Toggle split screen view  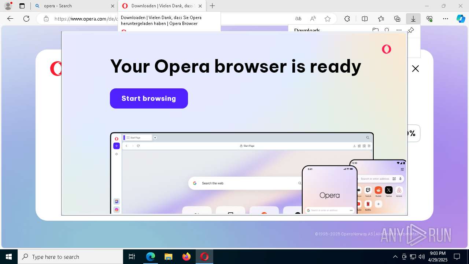click(x=365, y=19)
